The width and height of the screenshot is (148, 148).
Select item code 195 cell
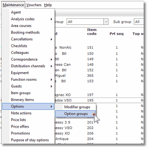pos(90,100)
